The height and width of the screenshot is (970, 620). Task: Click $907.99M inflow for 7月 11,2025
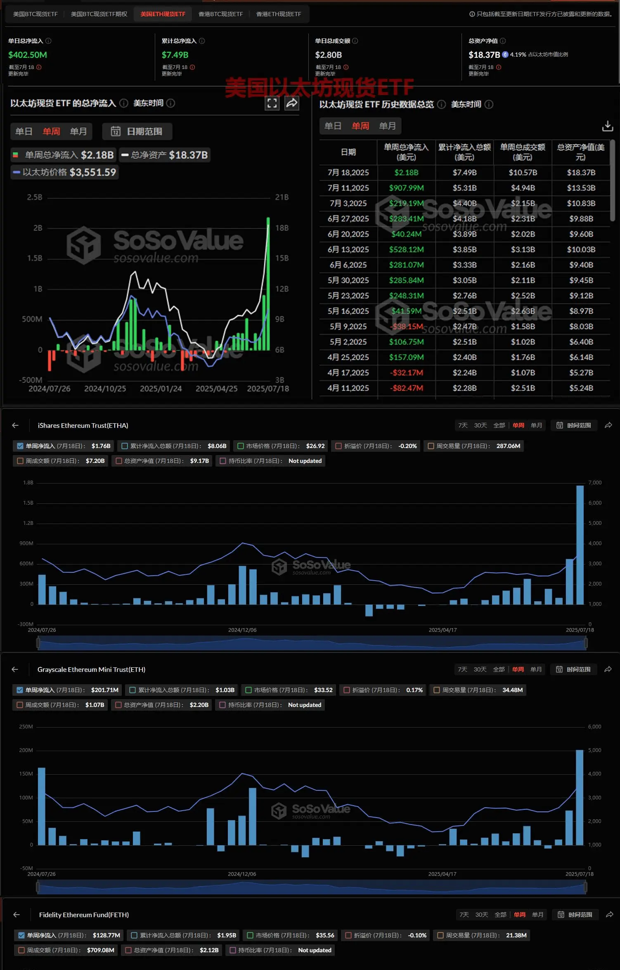click(407, 188)
